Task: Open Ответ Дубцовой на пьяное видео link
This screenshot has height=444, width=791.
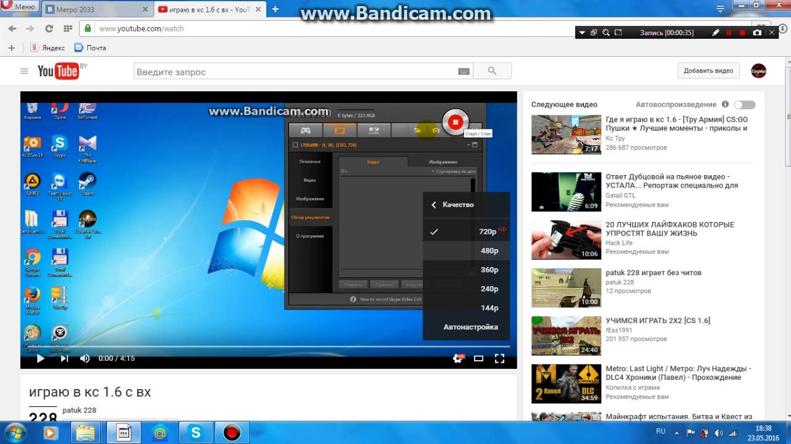Action: 672,181
